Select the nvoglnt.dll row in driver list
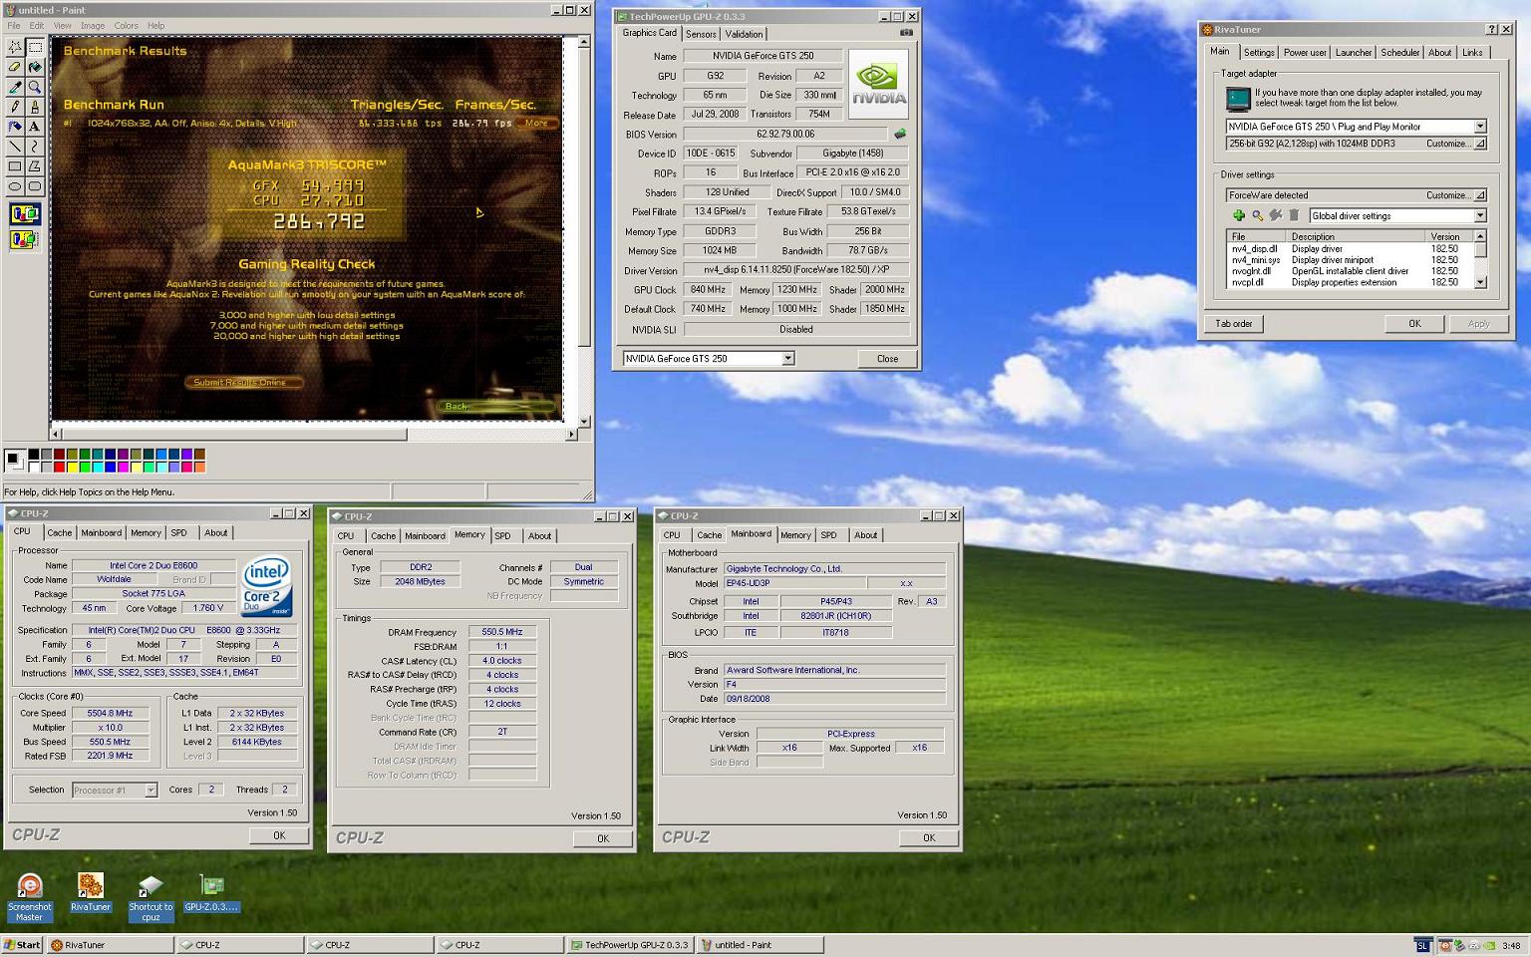This screenshot has height=957, width=1531. click(1350, 271)
